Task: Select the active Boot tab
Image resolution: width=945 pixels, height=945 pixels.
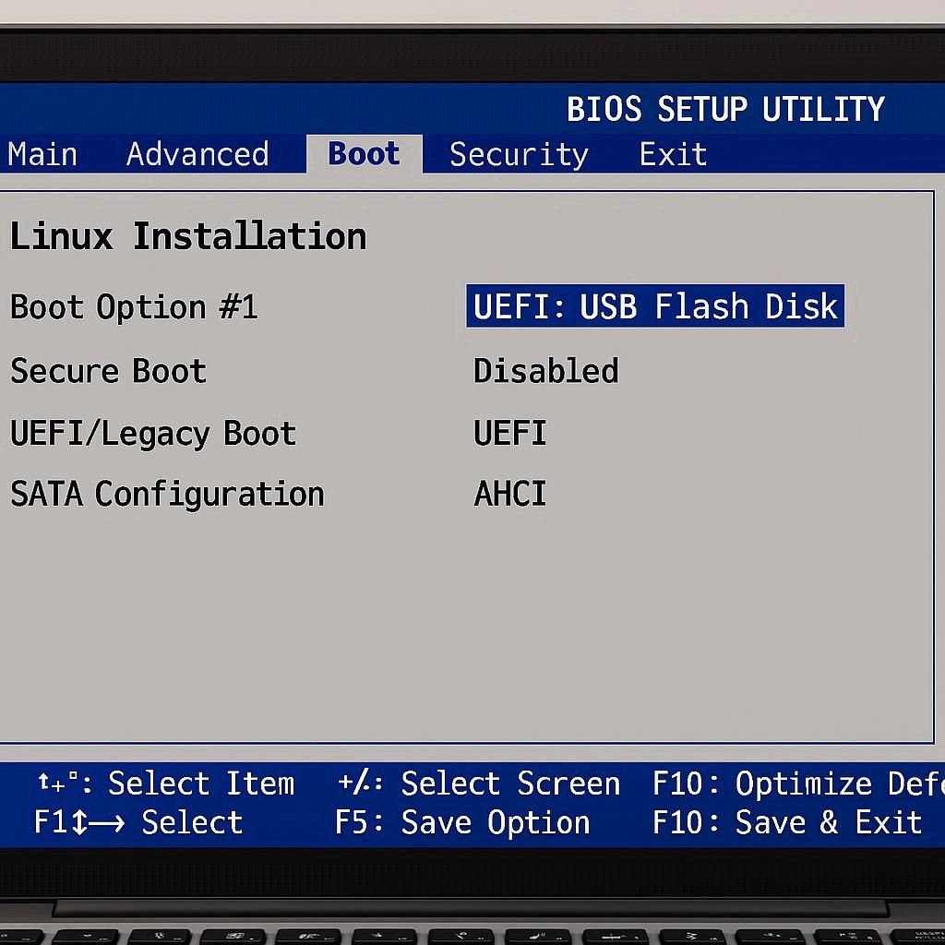Action: (364, 154)
